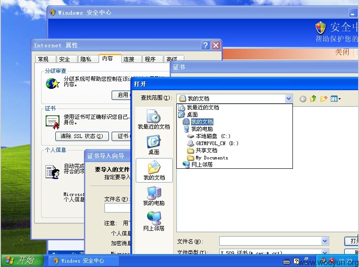Click help icon in system tray
The height and width of the screenshot is (267, 359).
click(296, 261)
